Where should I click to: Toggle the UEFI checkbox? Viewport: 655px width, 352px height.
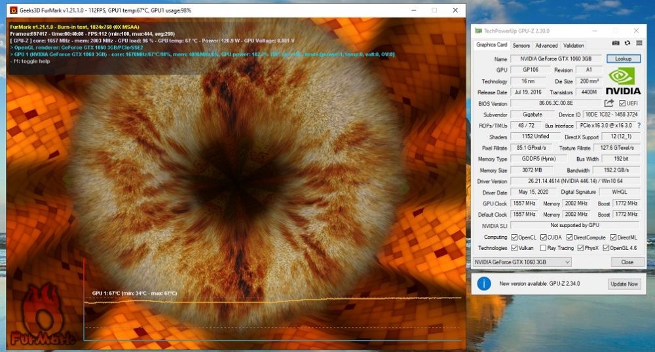pyautogui.click(x=622, y=103)
